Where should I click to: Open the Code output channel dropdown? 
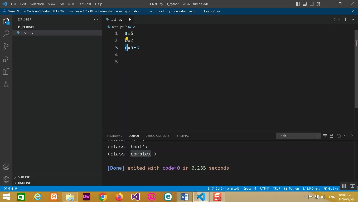click(298, 136)
